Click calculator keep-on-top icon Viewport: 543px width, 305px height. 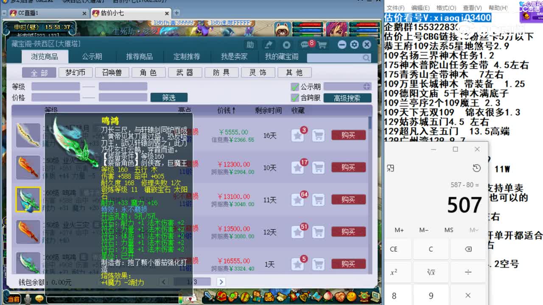click(391, 169)
